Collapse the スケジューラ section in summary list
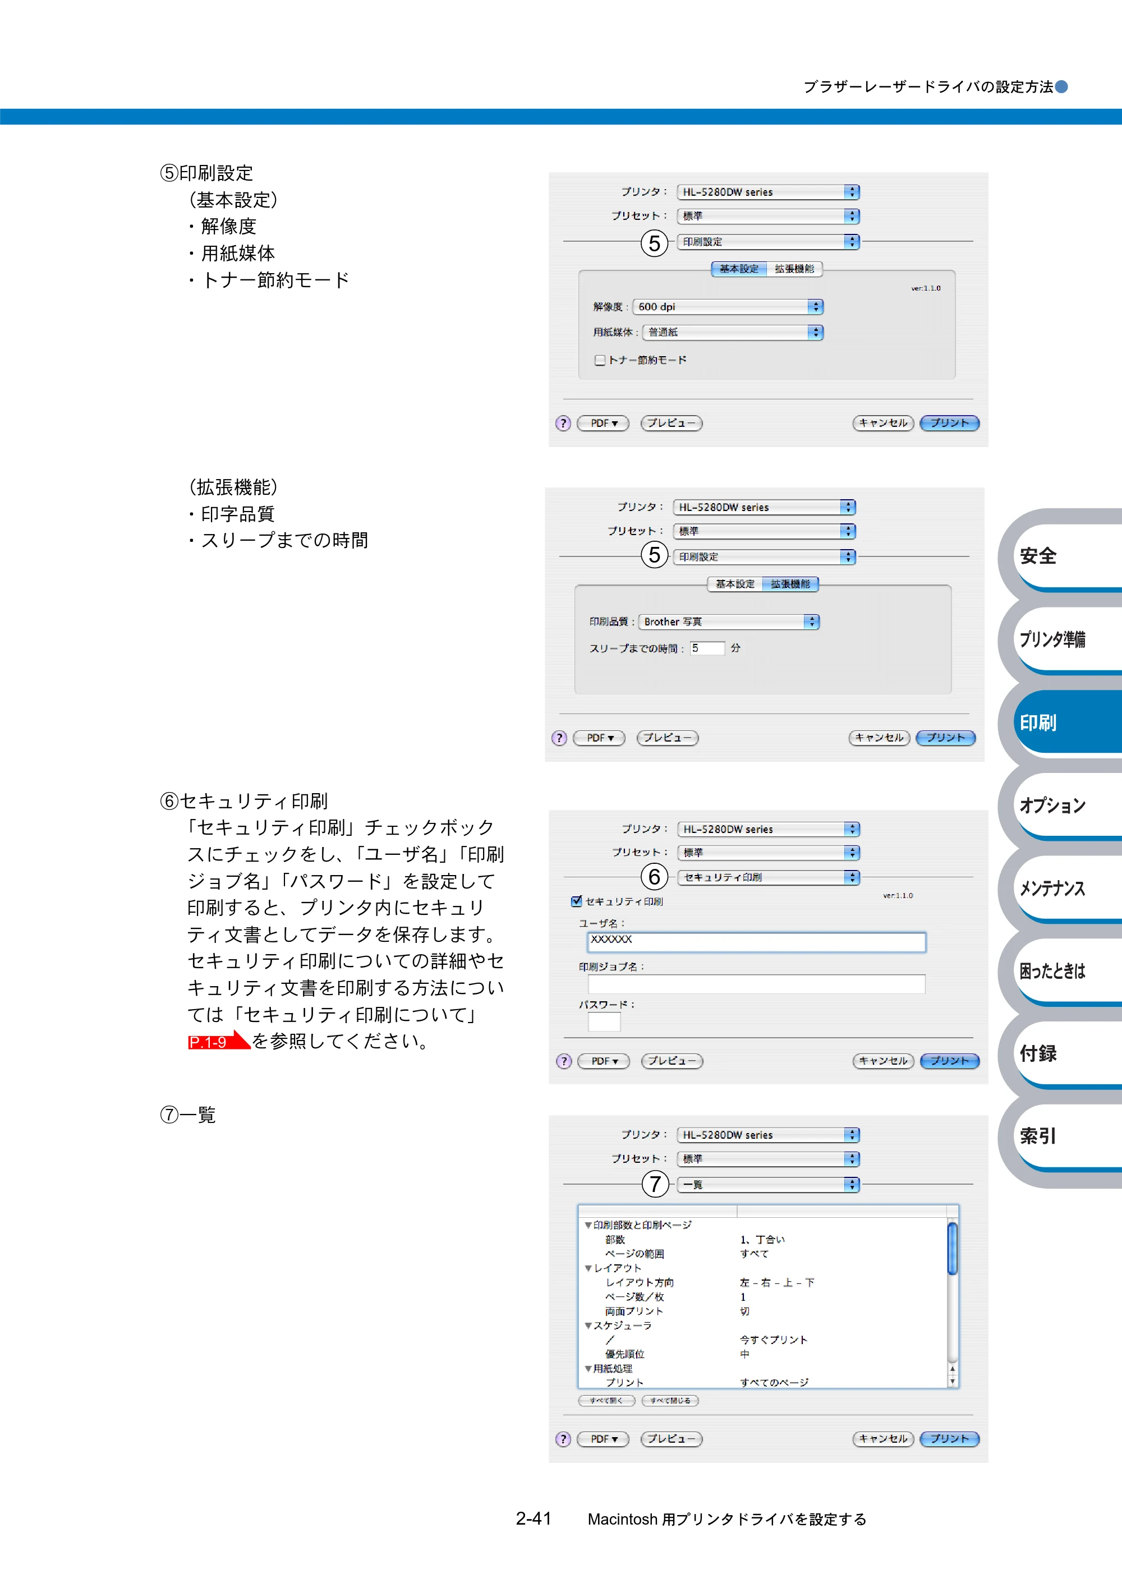The image size is (1122, 1588). point(588,1326)
